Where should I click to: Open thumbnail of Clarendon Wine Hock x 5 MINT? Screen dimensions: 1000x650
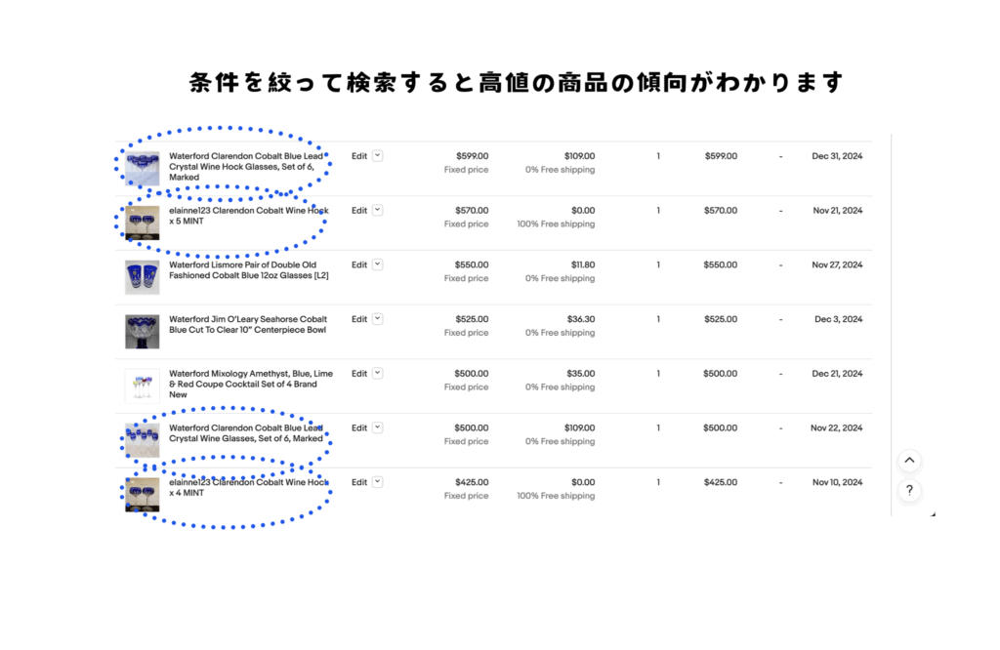coord(143,223)
